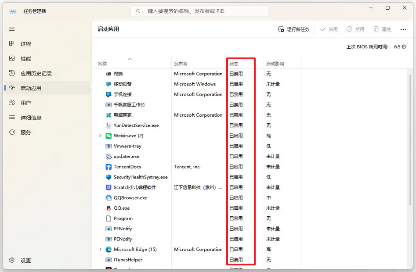Click the SecurityHealthSystray.exe shield icon
416x272 pixels.
tap(109, 177)
